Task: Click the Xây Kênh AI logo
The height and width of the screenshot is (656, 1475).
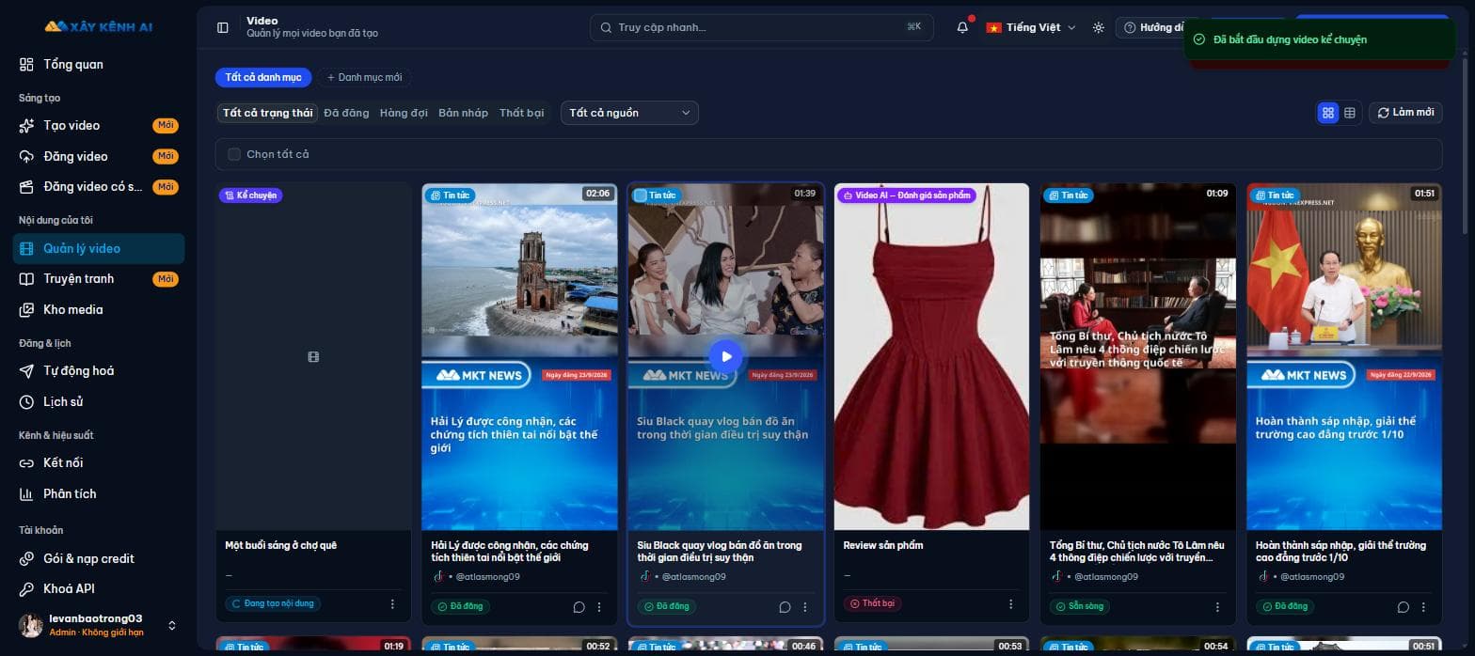Action: [x=99, y=26]
